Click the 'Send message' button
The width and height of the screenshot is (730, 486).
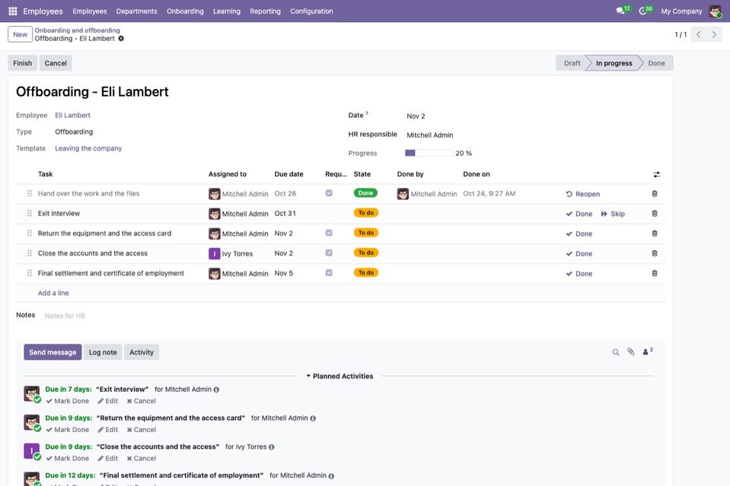(x=53, y=352)
